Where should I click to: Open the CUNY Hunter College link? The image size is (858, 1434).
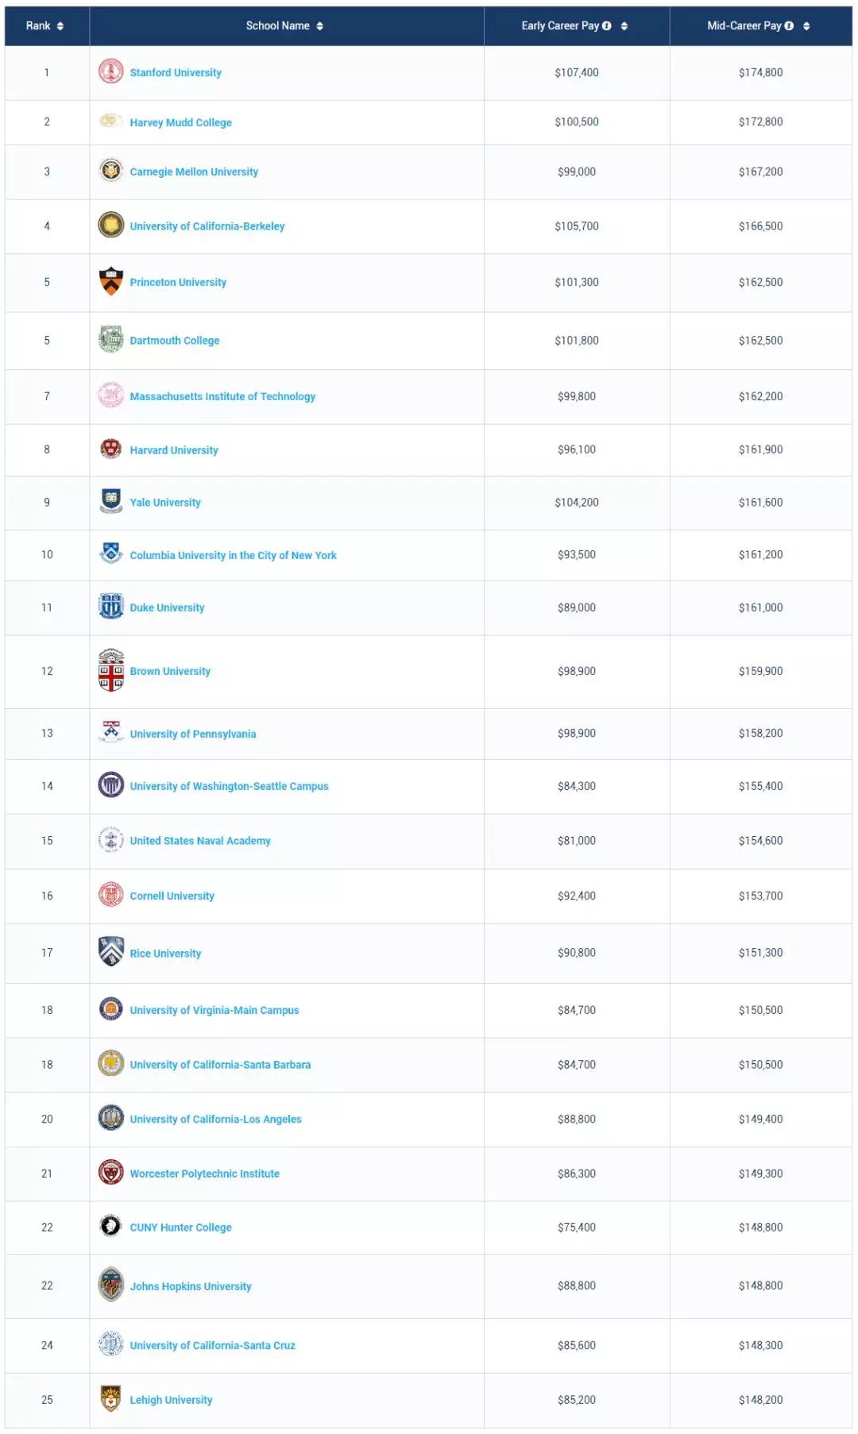click(180, 1228)
